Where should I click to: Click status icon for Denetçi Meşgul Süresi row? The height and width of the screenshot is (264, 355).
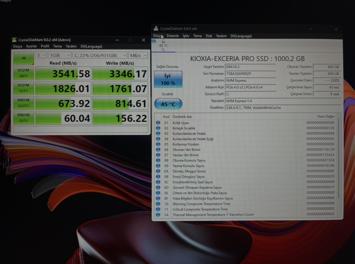pyautogui.click(x=158, y=171)
